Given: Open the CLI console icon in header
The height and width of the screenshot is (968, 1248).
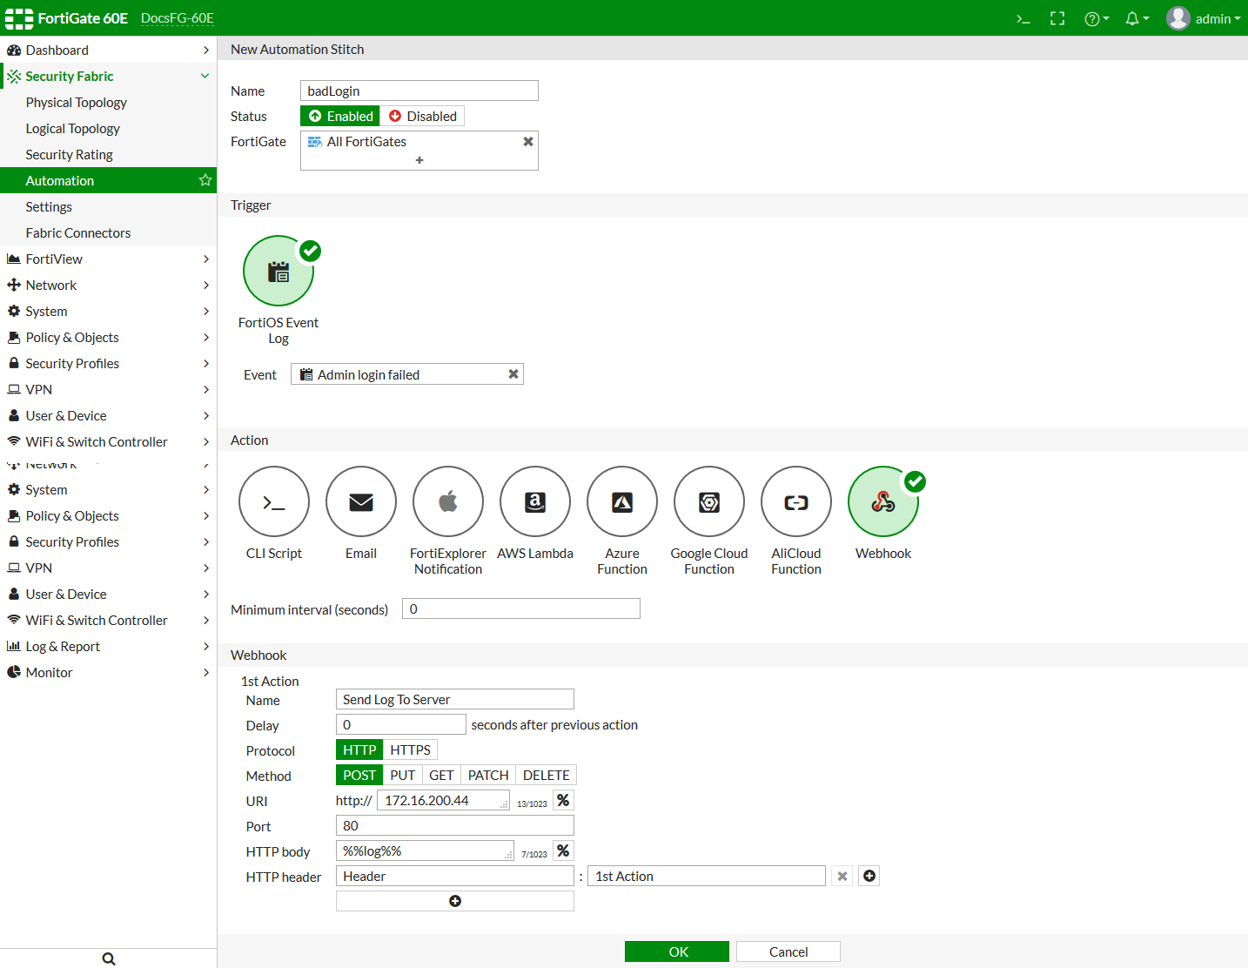Looking at the screenshot, I should pyautogui.click(x=1023, y=18).
